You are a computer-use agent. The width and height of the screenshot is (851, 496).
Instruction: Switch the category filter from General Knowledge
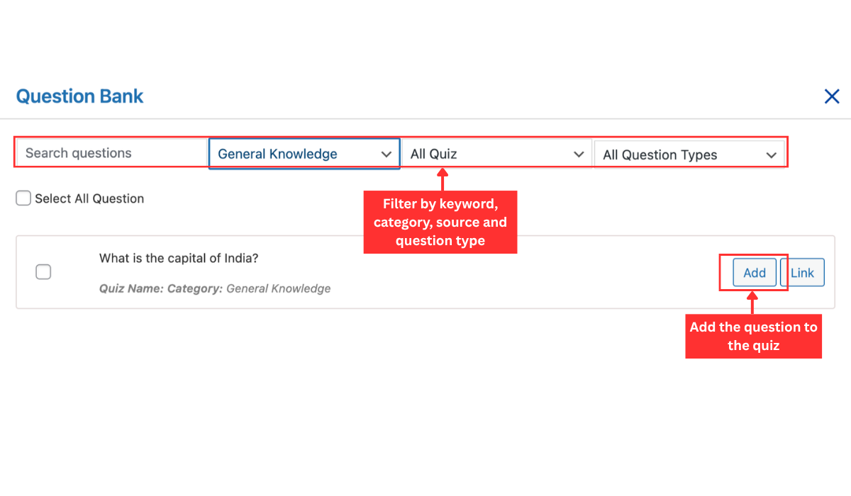(304, 153)
